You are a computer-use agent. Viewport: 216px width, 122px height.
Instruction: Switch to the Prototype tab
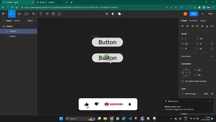(x=193, y=21)
